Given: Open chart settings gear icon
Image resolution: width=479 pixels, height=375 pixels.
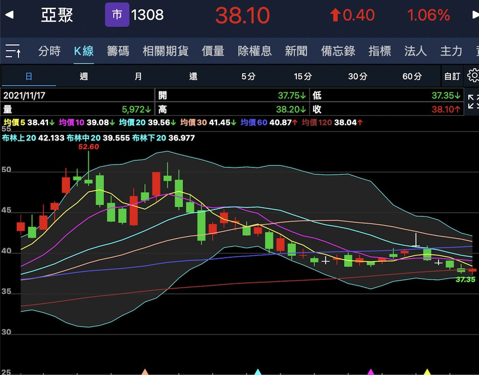Looking at the screenshot, I should [x=473, y=76].
